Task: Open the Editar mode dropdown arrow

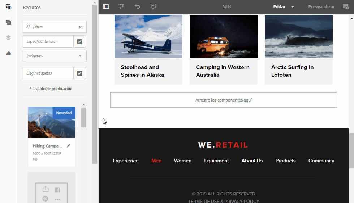Action: 293,7
